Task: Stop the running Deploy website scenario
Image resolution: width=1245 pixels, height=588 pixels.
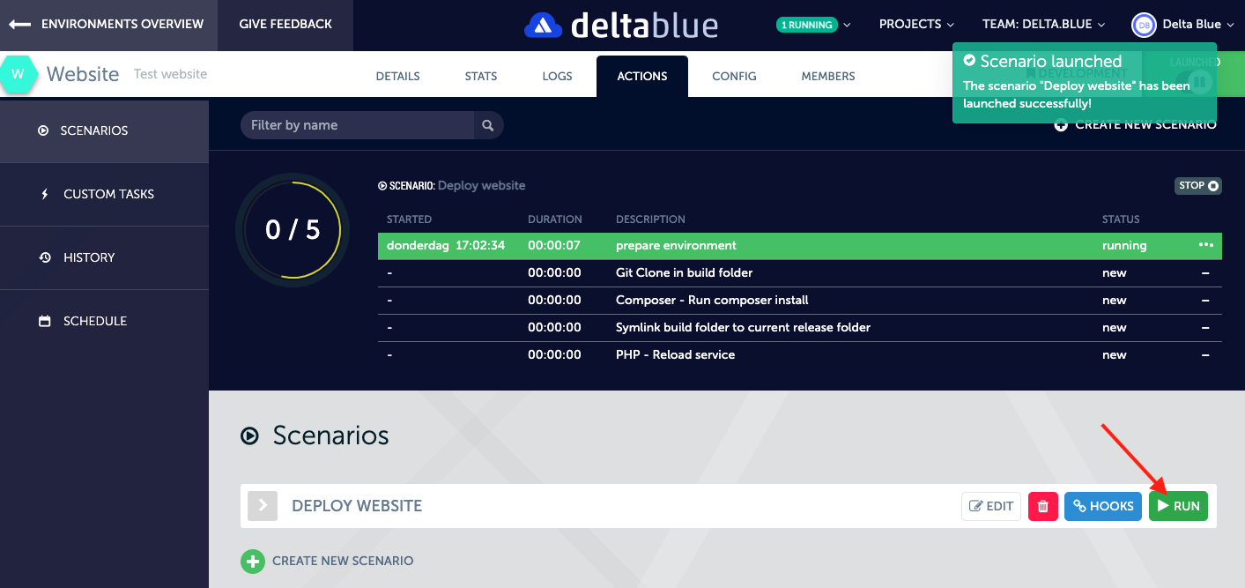Action: pos(1198,185)
